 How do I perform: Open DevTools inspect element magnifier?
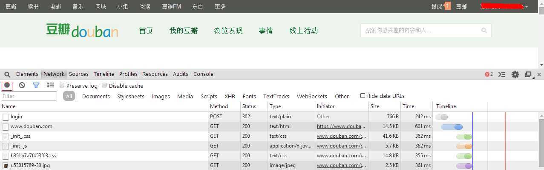[7, 74]
